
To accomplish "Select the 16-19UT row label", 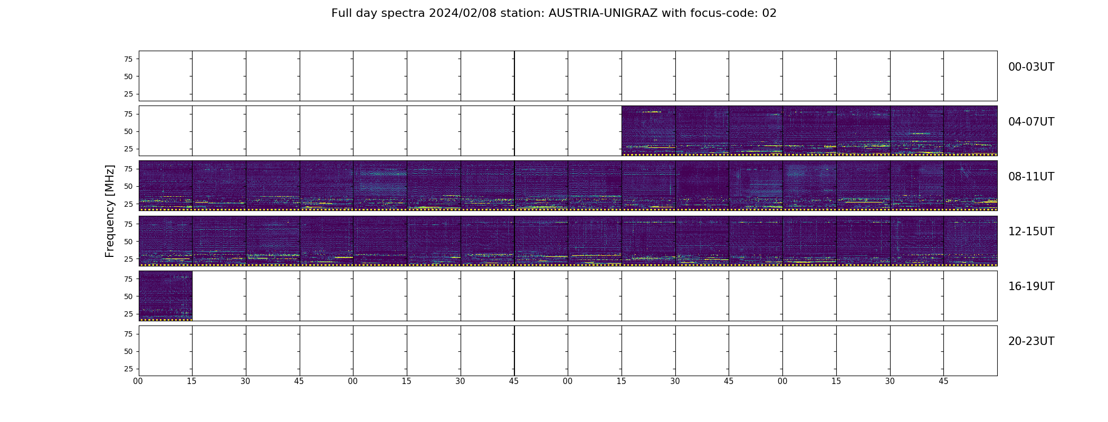I will (x=1030, y=286).
